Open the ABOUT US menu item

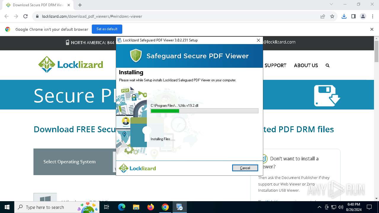click(306, 65)
